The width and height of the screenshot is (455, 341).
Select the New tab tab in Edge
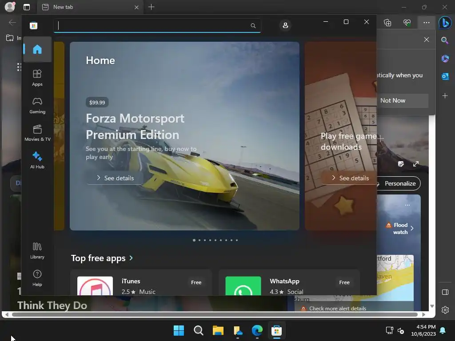pyautogui.click(x=90, y=7)
